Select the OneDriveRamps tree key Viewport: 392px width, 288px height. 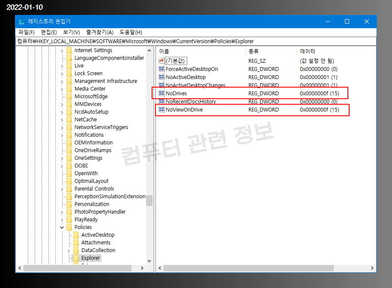point(93,150)
